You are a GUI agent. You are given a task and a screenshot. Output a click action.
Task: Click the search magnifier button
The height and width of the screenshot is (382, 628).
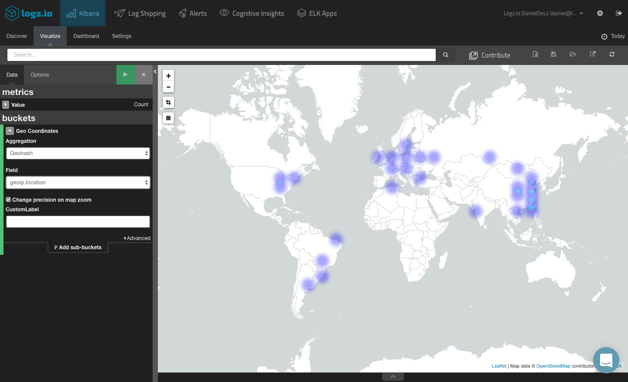point(446,55)
